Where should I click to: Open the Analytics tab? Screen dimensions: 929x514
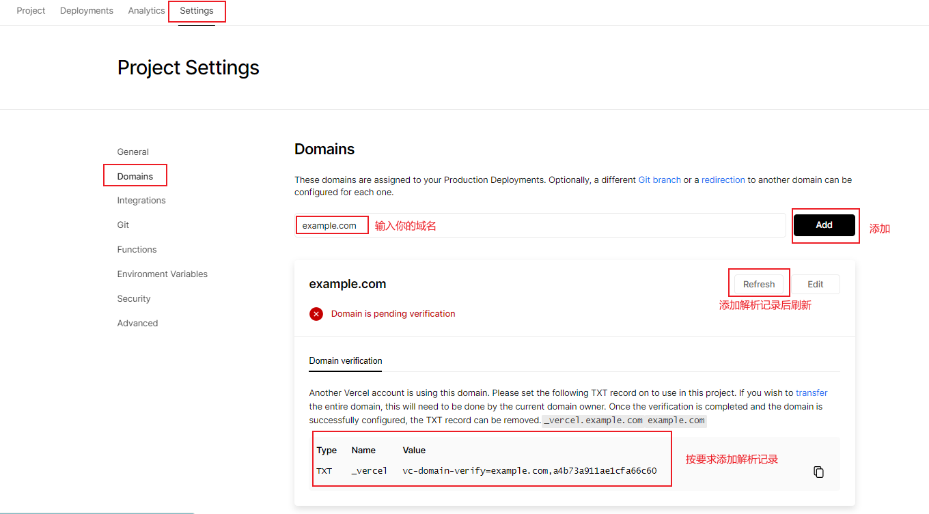point(146,11)
